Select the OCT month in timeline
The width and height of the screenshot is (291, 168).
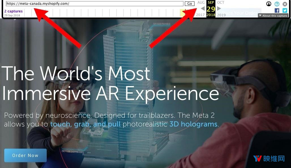tap(221, 3)
